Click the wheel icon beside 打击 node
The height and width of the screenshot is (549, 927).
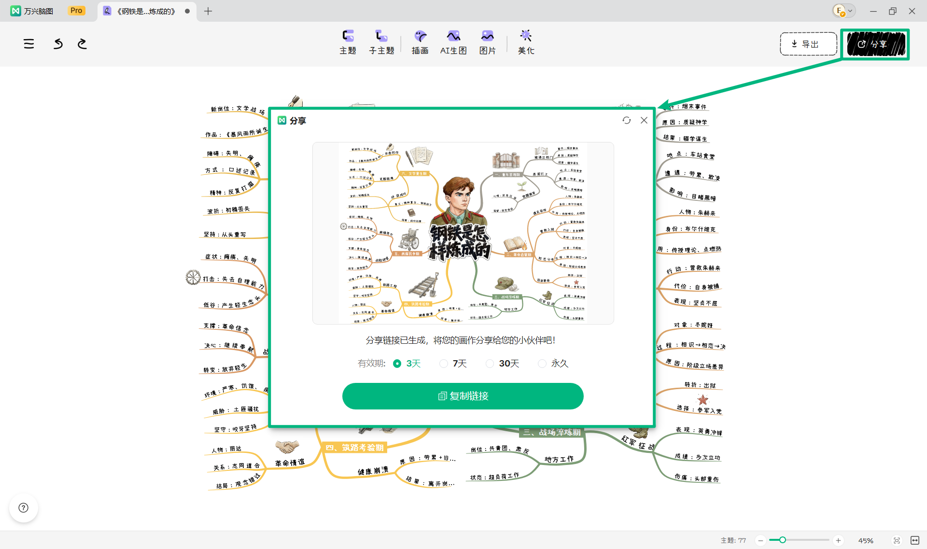tap(193, 277)
